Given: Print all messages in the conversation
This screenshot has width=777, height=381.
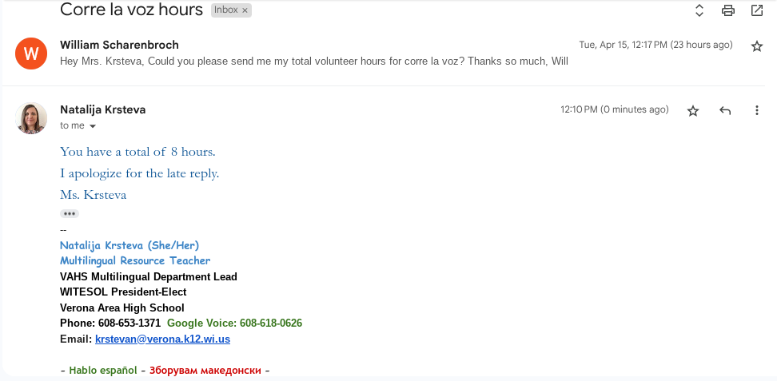Looking at the screenshot, I should [727, 10].
